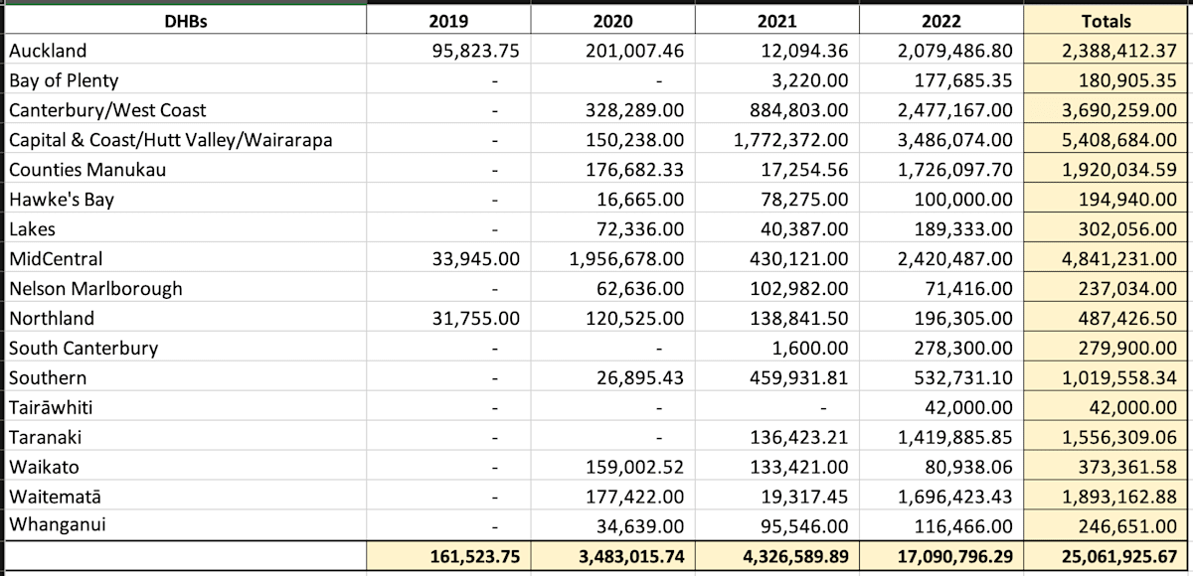Select Tairāwhiti 2022 value 42,000.00

click(969, 408)
